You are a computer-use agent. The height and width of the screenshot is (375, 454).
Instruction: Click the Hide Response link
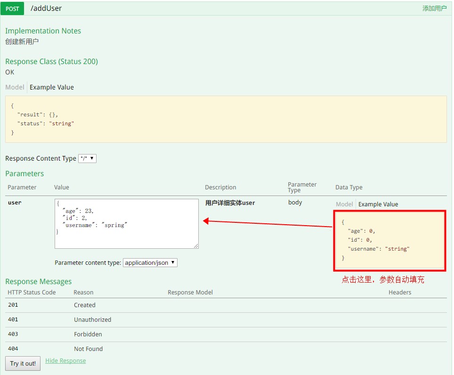[x=65, y=360]
